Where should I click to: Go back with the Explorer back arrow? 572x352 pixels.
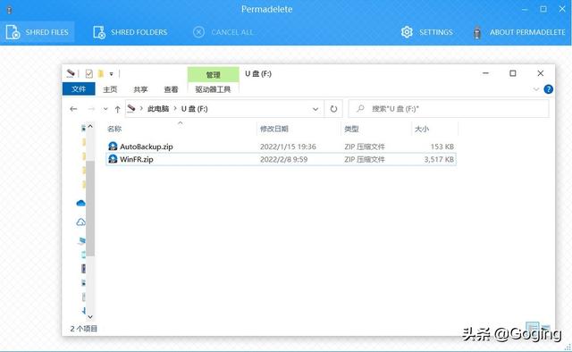(73, 109)
